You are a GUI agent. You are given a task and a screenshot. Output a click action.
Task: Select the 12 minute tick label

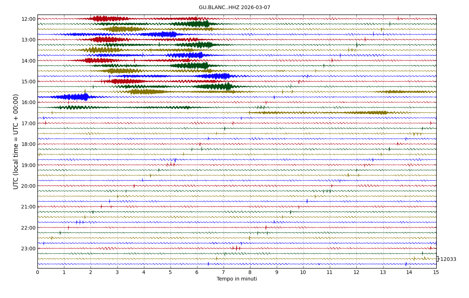[x=356, y=272]
